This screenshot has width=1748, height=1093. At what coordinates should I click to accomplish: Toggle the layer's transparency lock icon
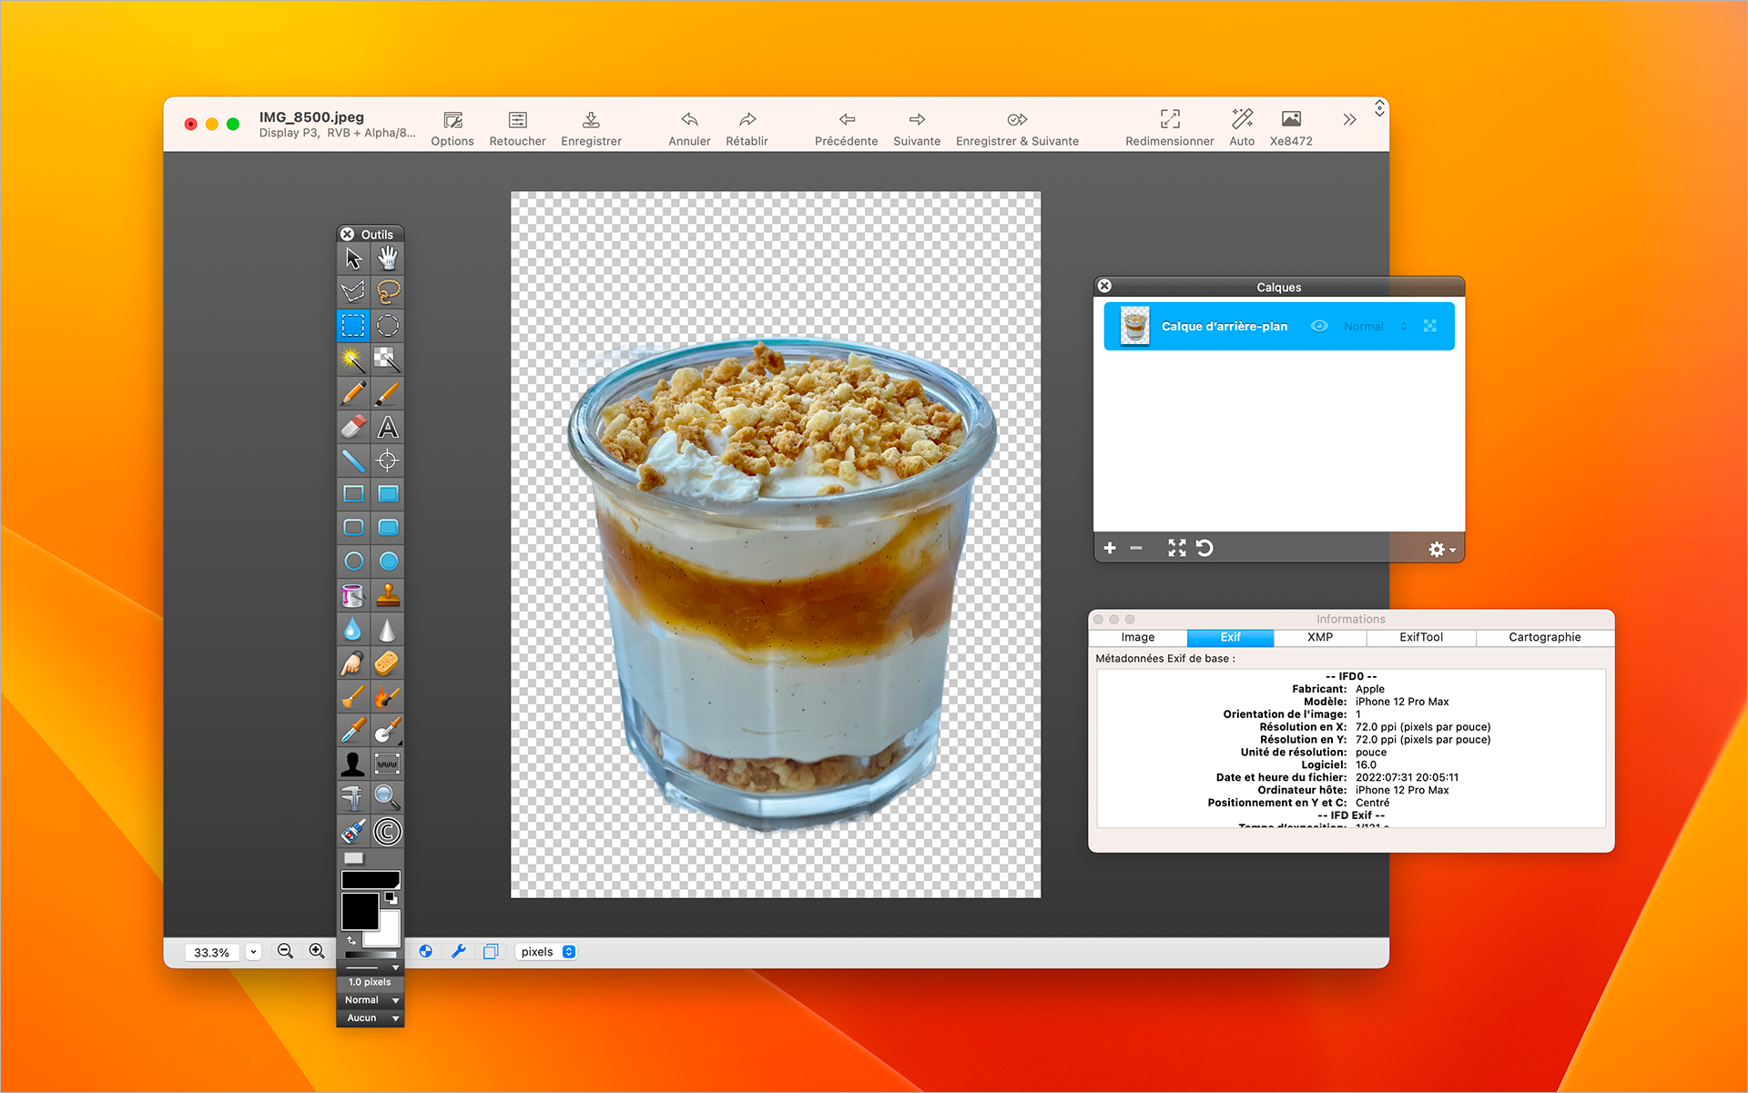[x=1429, y=326]
